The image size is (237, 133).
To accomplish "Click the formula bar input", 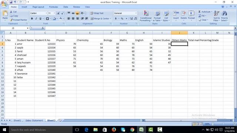I will pos(139,28).
